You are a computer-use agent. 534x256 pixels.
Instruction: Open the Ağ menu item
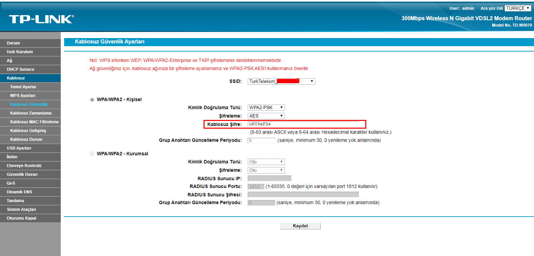coord(30,61)
